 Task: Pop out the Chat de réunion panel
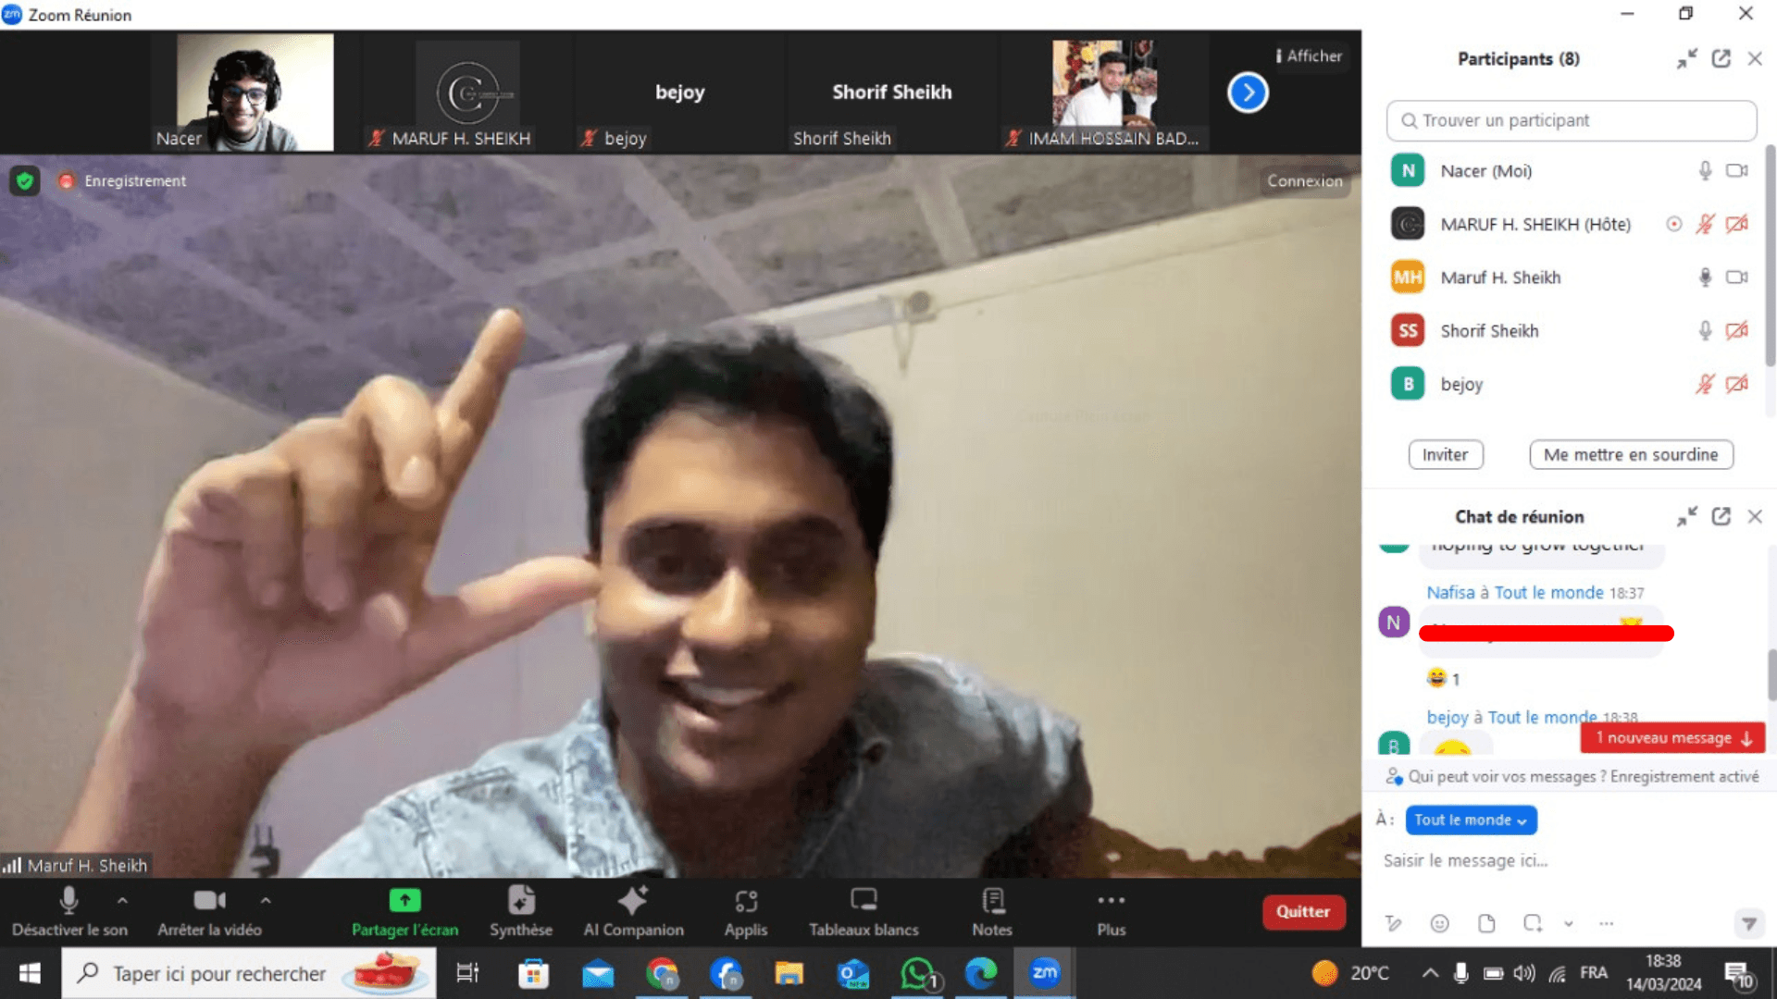click(x=1721, y=516)
